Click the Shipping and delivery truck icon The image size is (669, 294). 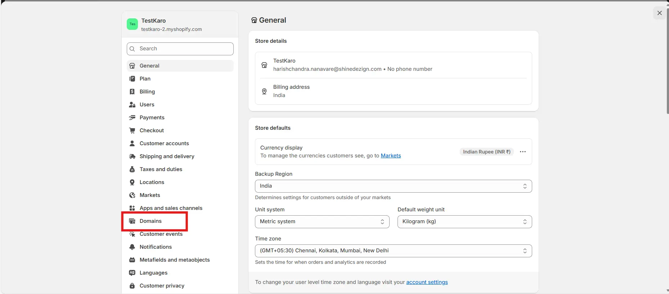(132, 156)
